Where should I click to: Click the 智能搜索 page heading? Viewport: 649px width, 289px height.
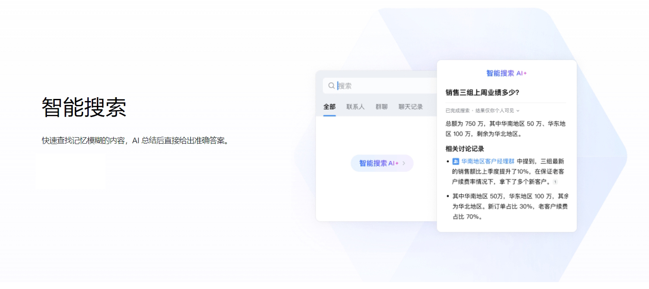(x=84, y=107)
